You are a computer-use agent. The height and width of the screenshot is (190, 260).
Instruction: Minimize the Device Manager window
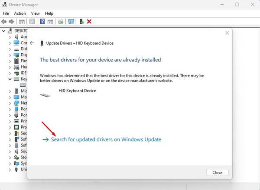pyautogui.click(x=222, y=4)
